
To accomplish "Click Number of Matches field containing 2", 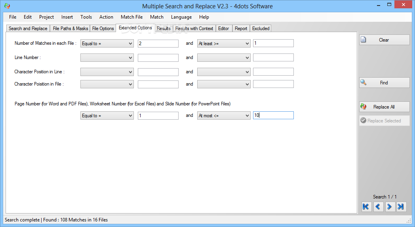I will (x=158, y=44).
